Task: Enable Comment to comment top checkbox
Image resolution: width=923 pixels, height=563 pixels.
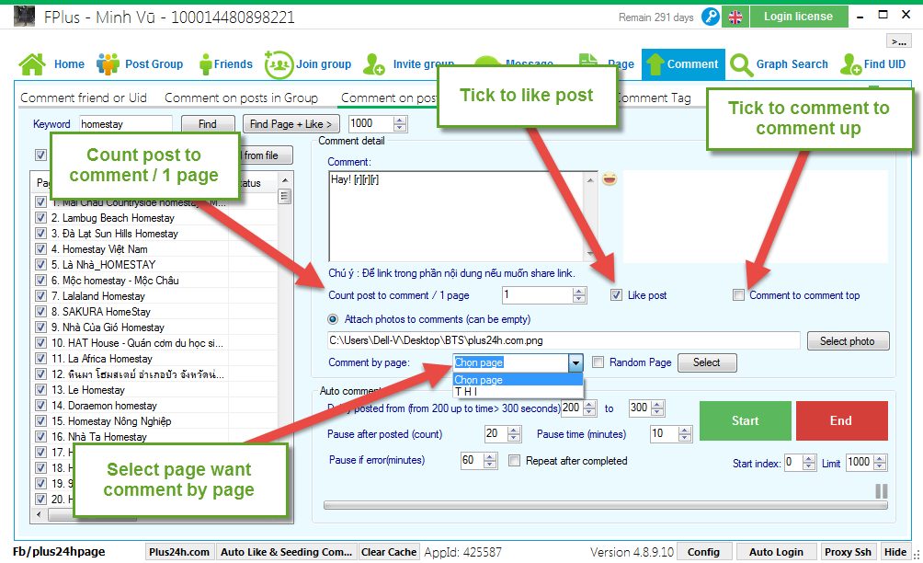Action: [738, 295]
